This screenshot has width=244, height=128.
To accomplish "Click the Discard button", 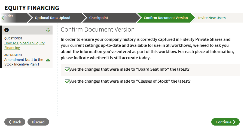I will [38, 122].
